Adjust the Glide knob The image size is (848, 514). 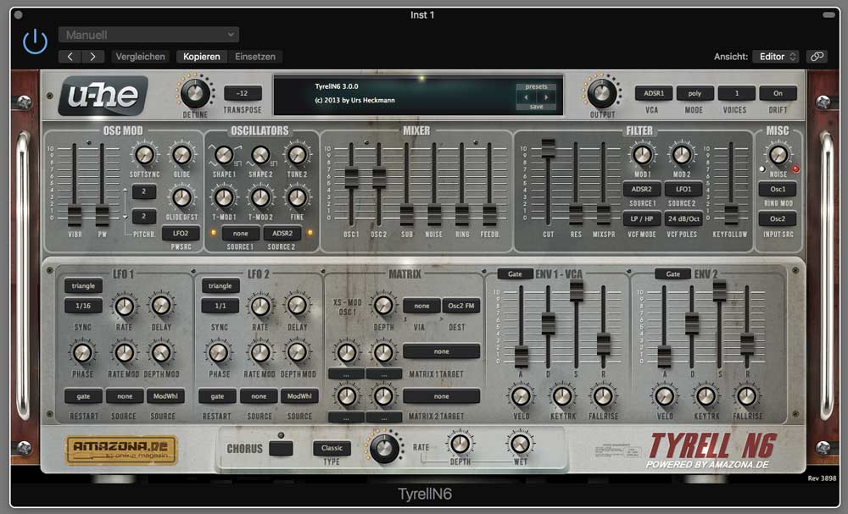pyautogui.click(x=181, y=155)
